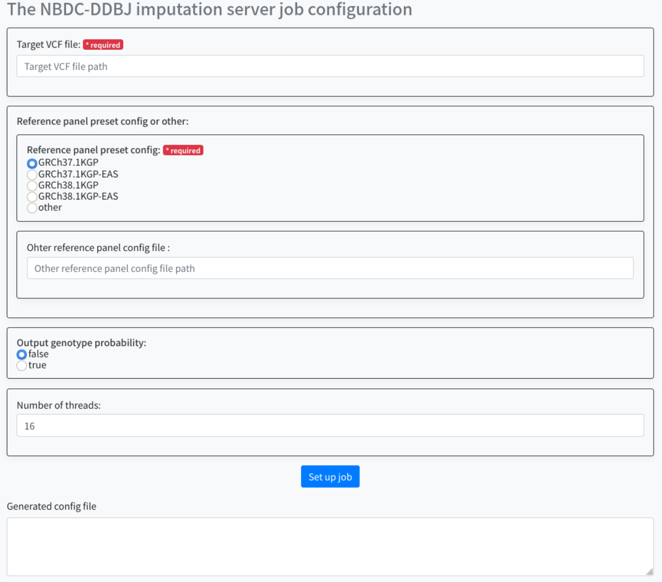Click the 'Target VCF file:' label

click(x=48, y=45)
